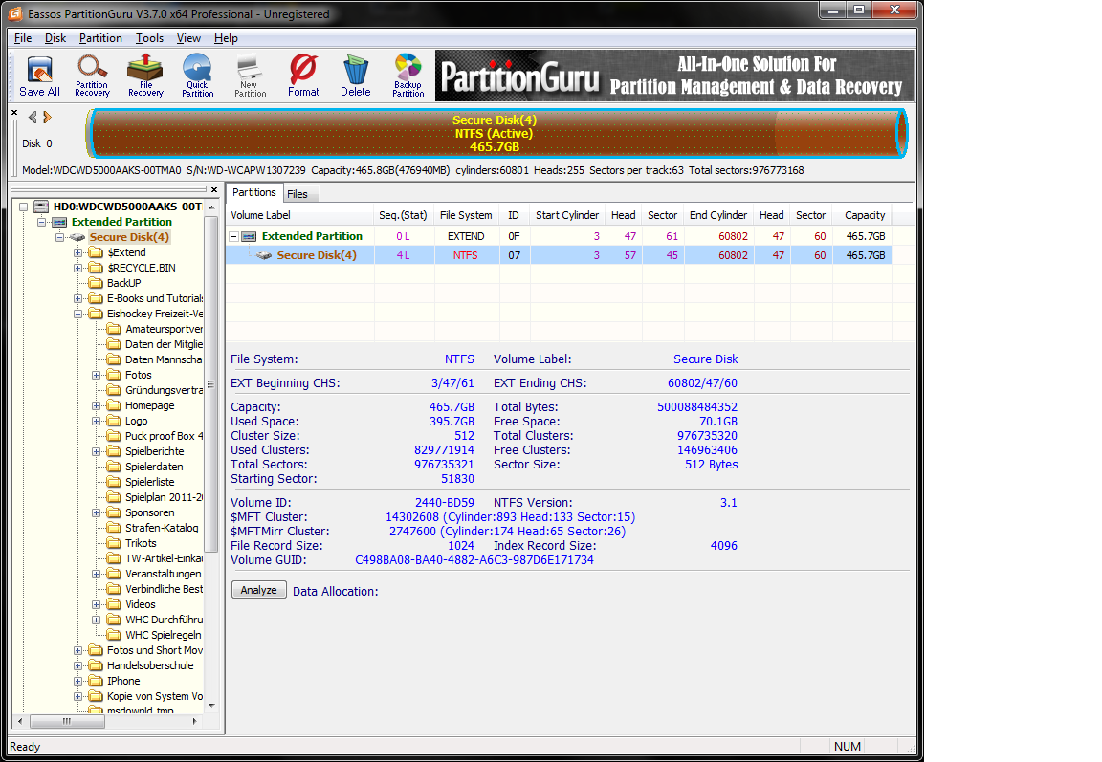
Task: Collapse the HD0 disk tree node
Action: (23, 207)
